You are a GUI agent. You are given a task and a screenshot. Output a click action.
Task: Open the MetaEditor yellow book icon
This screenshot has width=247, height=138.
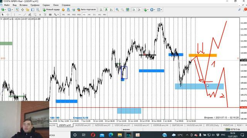click(x=63, y=10)
